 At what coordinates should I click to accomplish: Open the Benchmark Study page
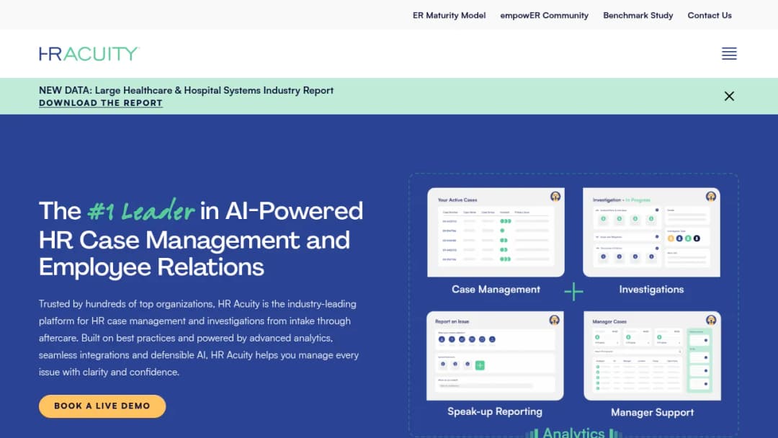(x=638, y=15)
